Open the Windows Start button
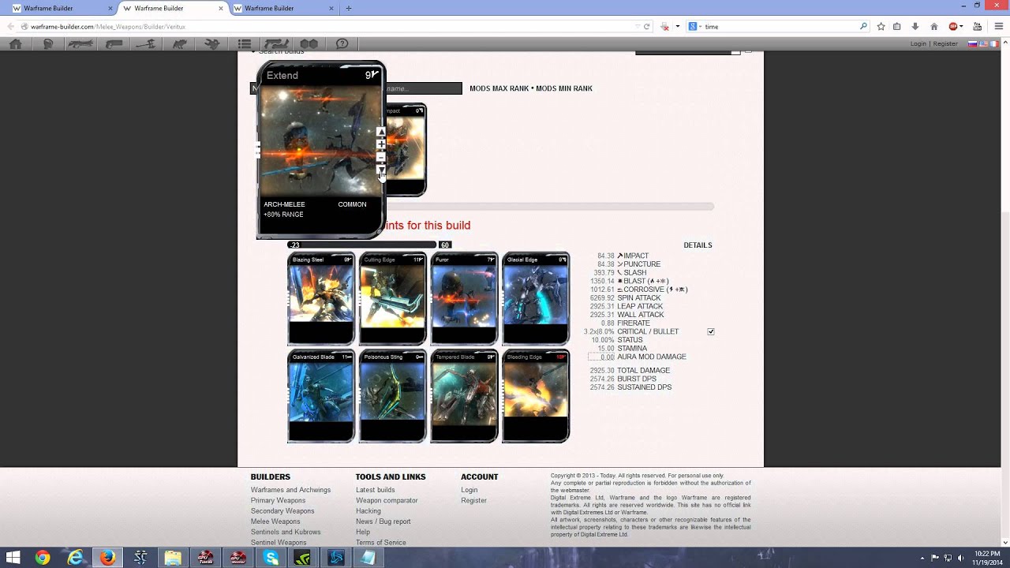Viewport: 1010px width, 568px height. coord(13,558)
